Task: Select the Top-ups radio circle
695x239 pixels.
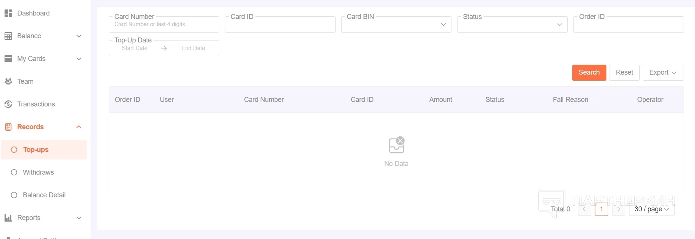Action: click(x=14, y=150)
